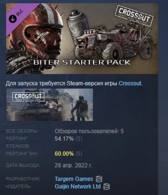This screenshot has height=195, width=168.
Task: Click the SIH rating value 60.00%
Action: tap(64, 154)
